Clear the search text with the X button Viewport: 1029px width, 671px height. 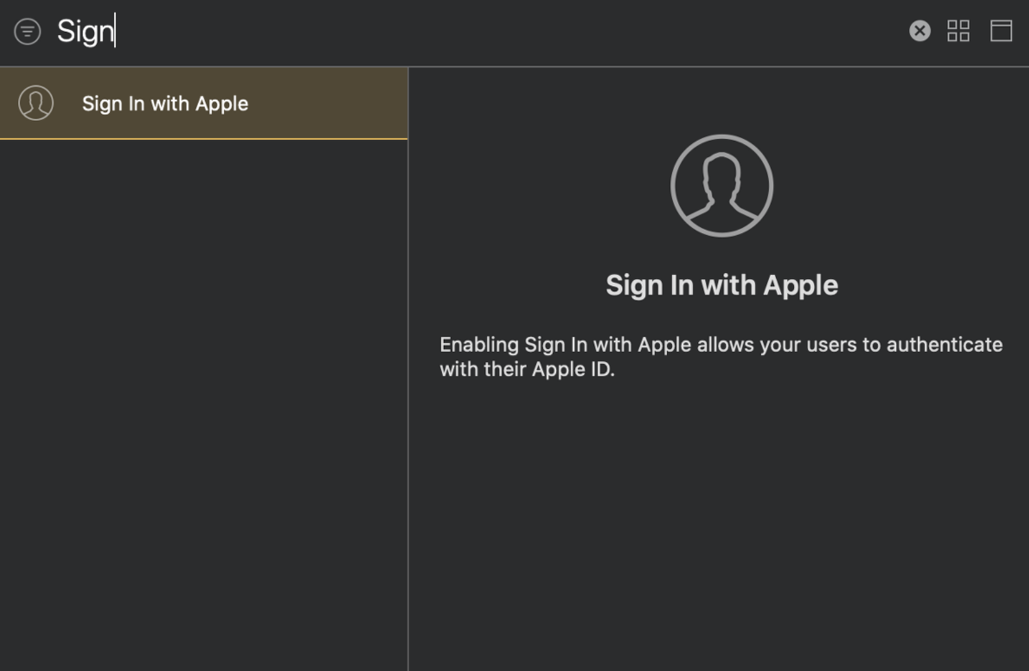(919, 30)
